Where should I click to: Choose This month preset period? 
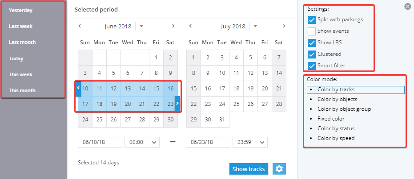click(x=22, y=90)
